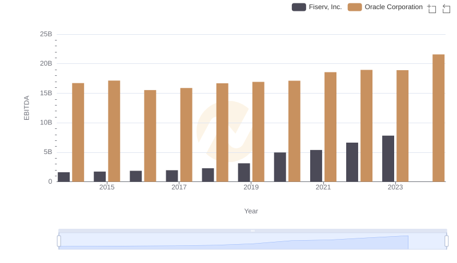Click the Oracle bar for 2020
The image size is (457, 263).
tap(294, 131)
